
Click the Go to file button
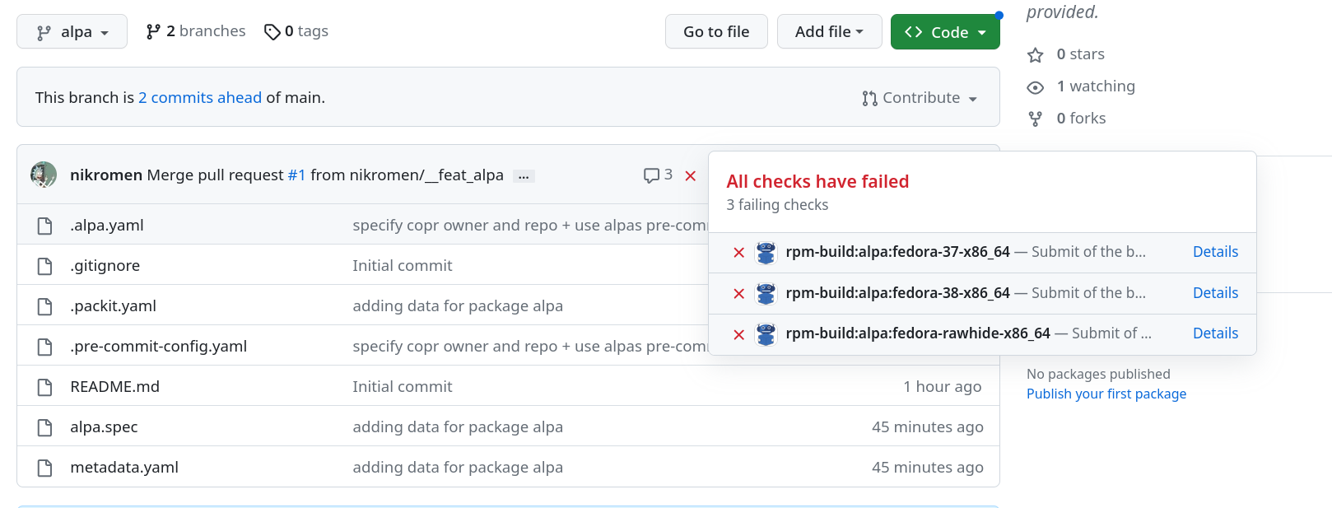pyautogui.click(x=716, y=31)
